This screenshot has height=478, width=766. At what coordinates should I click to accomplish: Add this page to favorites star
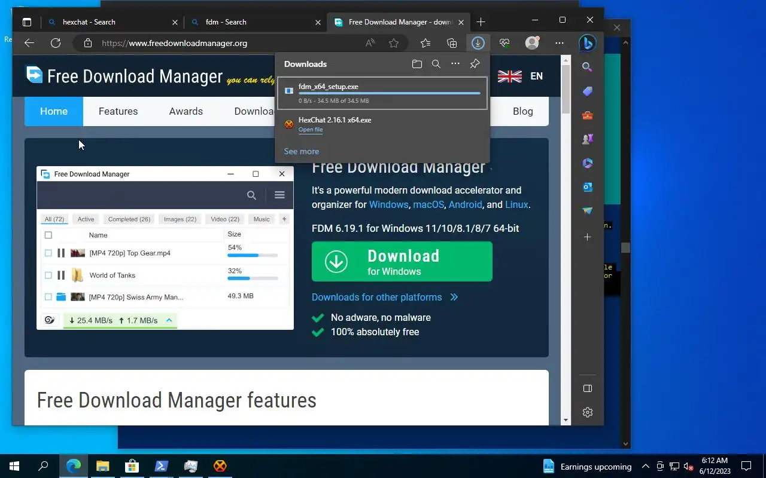click(x=394, y=43)
